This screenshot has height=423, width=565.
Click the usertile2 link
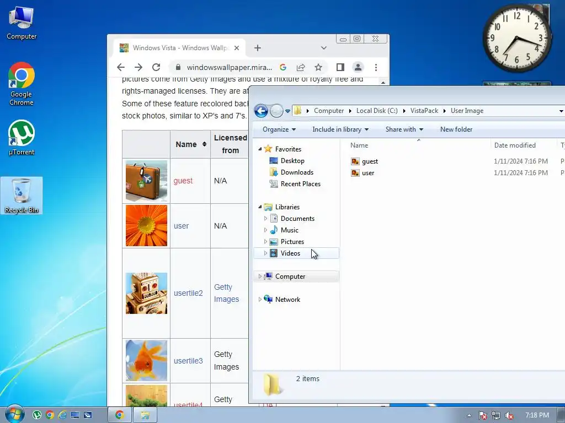click(x=188, y=293)
